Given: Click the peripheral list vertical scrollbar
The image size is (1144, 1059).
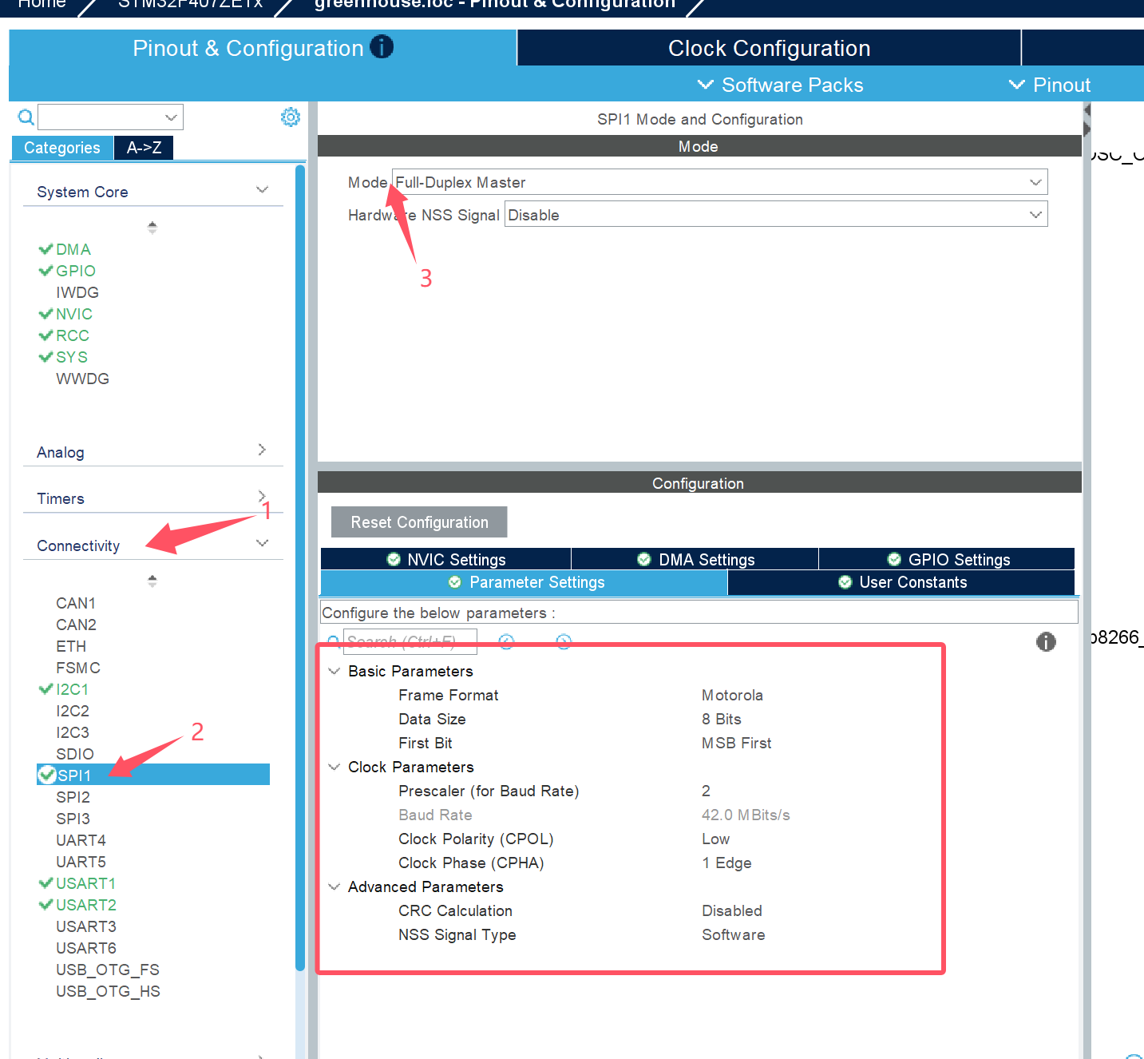Looking at the screenshot, I should point(300,559).
